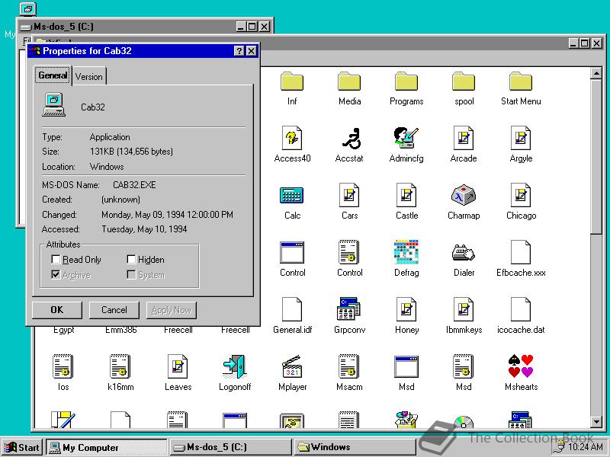Click the 10:24 AM clock in tray

pos(585,447)
